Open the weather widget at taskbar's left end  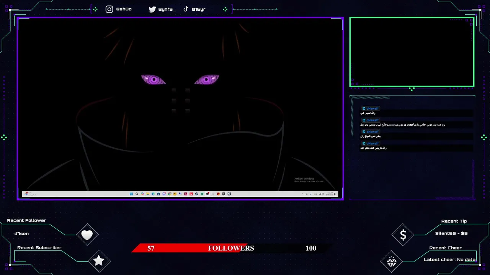pyautogui.click(x=31, y=194)
